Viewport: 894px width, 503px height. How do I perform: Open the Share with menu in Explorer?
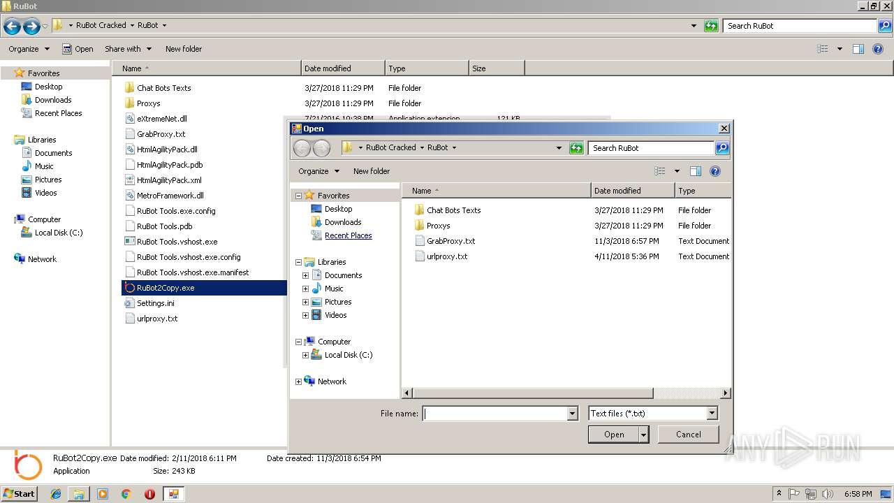click(129, 49)
